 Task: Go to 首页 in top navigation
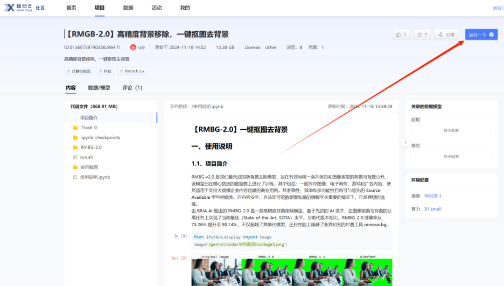71,8
